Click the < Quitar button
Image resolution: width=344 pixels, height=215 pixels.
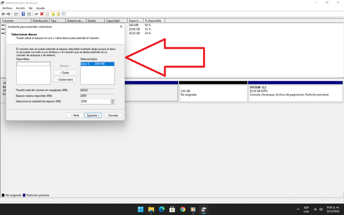(65, 73)
